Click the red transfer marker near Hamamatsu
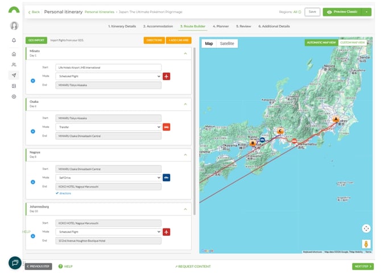 294,141
